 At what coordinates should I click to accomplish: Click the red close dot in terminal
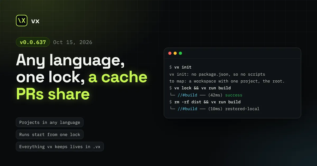tap(170, 53)
